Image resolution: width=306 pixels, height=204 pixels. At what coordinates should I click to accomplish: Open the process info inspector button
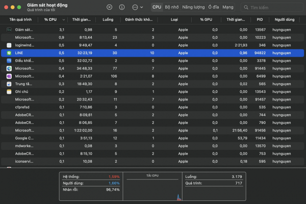coord(121,8)
